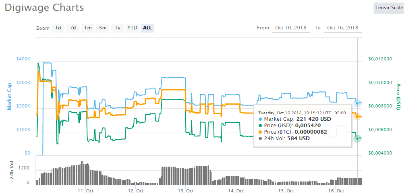Image resolution: width=404 pixels, height=196 pixels.
Task: Click the $100K axis label
Action: tap(23, 130)
